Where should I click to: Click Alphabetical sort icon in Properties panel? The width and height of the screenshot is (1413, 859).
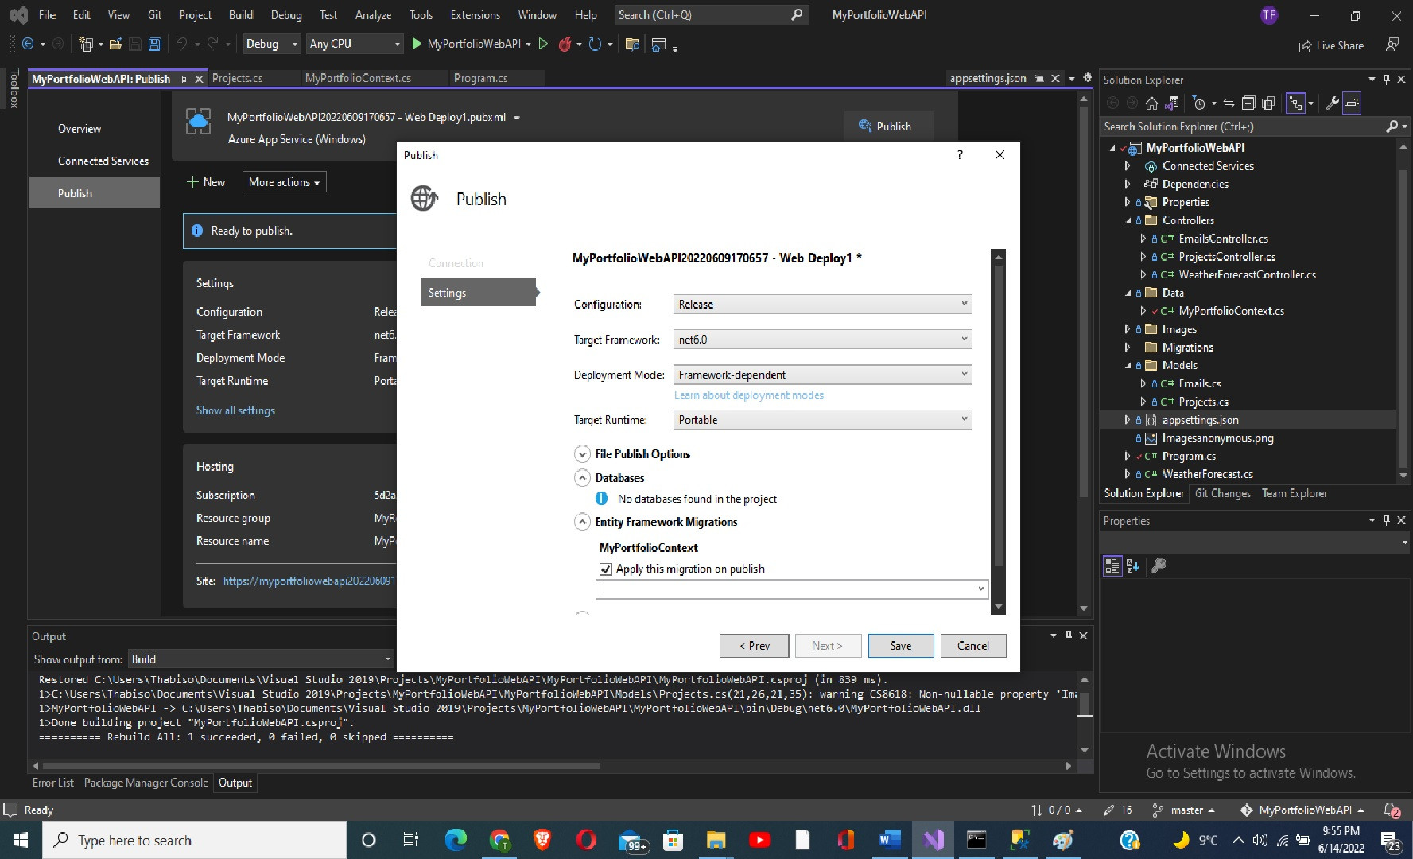coord(1133,566)
